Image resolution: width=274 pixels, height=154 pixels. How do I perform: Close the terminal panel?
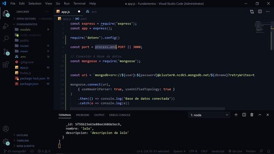[x=268, y=115]
